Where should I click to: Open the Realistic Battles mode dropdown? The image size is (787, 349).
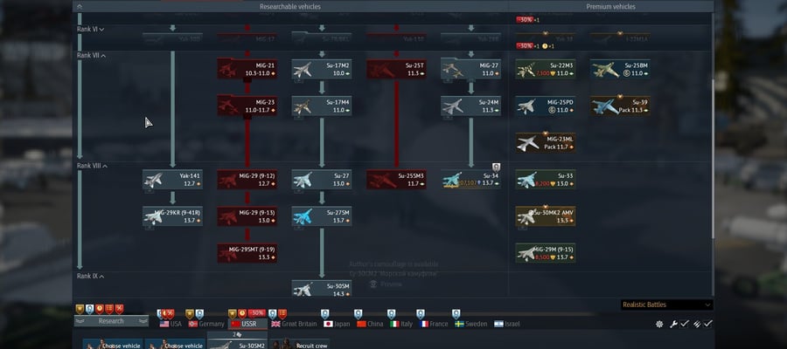click(x=666, y=305)
